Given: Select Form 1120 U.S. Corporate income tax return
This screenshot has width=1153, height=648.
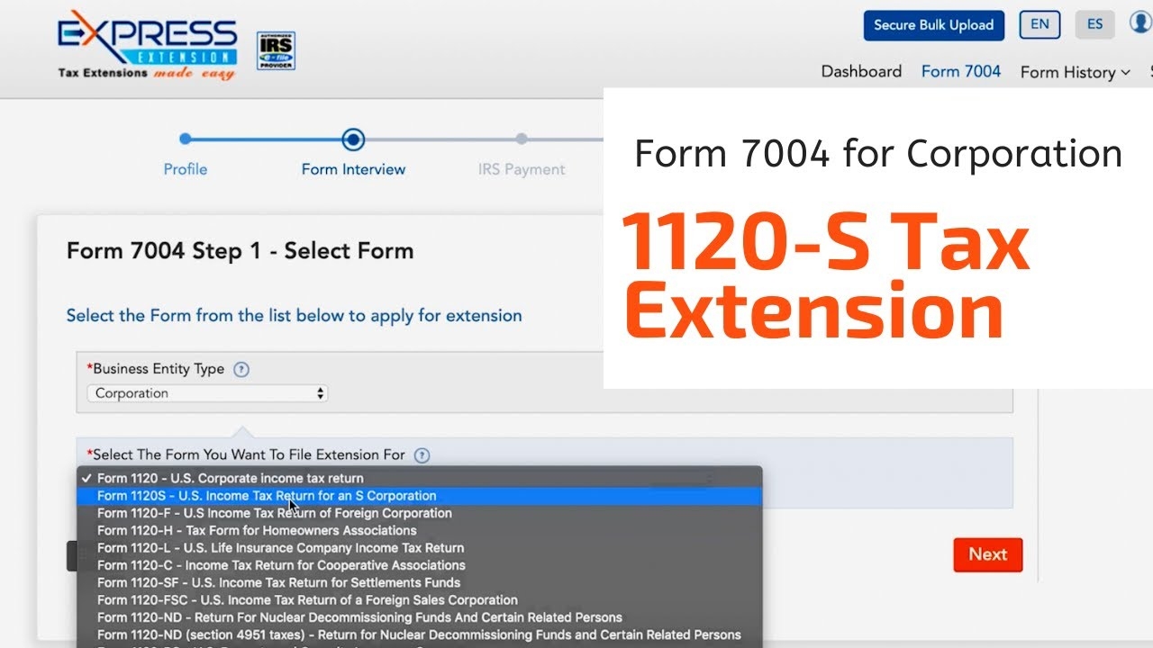Looking at the screenshot, I should point(420,478).
